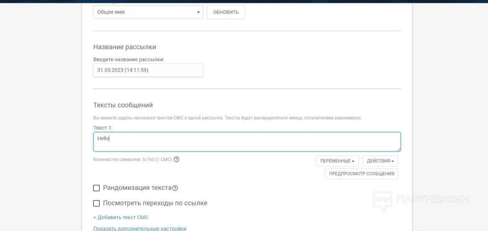Viewport: 488px width, 231px height.
Task: Click the + Добавить текст СМС link
Action: [121, 217]
